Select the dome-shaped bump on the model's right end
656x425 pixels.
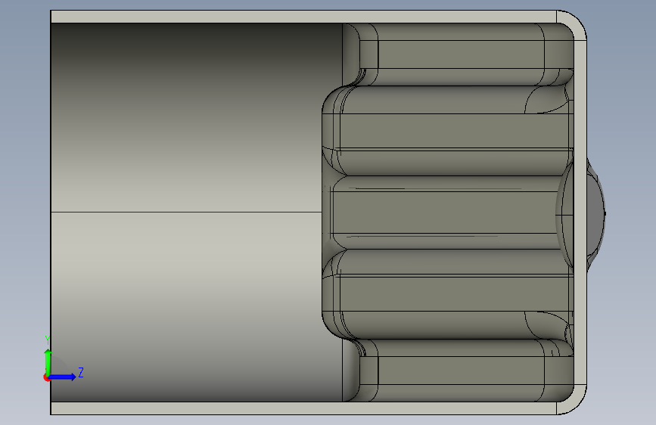(595, 215)
